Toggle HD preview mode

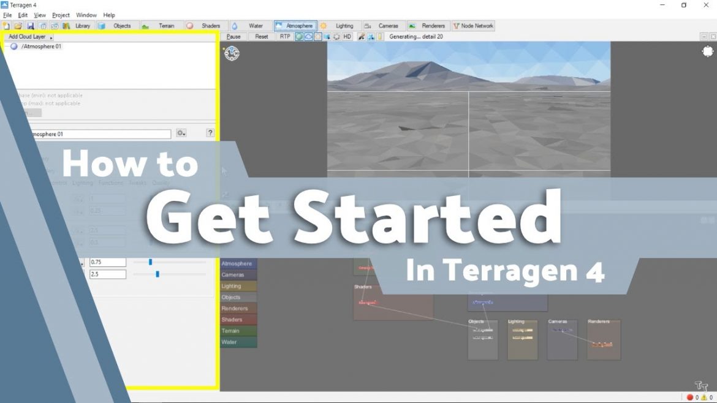(x=347, y=37)
